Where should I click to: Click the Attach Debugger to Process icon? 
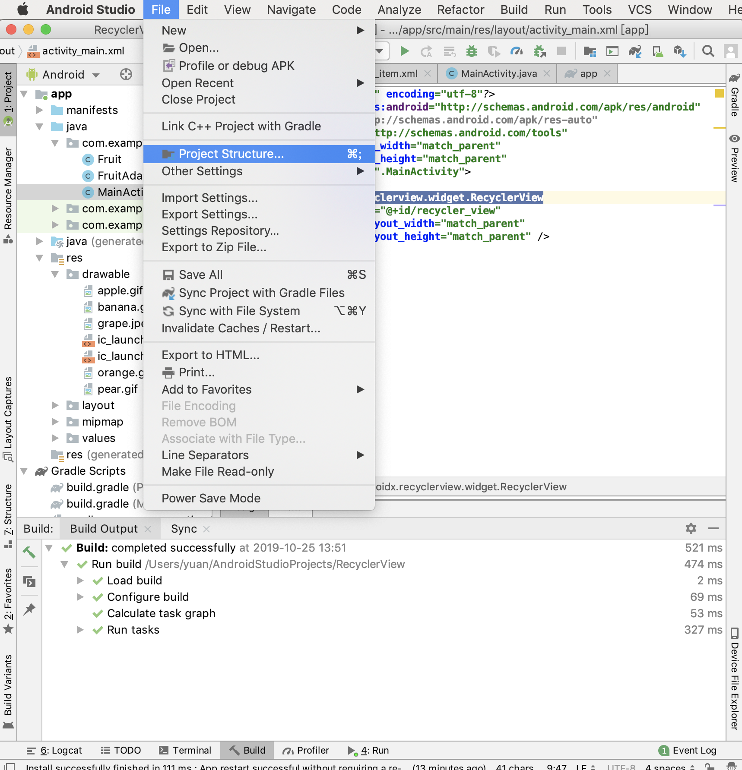539,51
